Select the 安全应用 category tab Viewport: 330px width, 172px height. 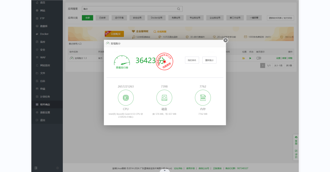(137, 18)
